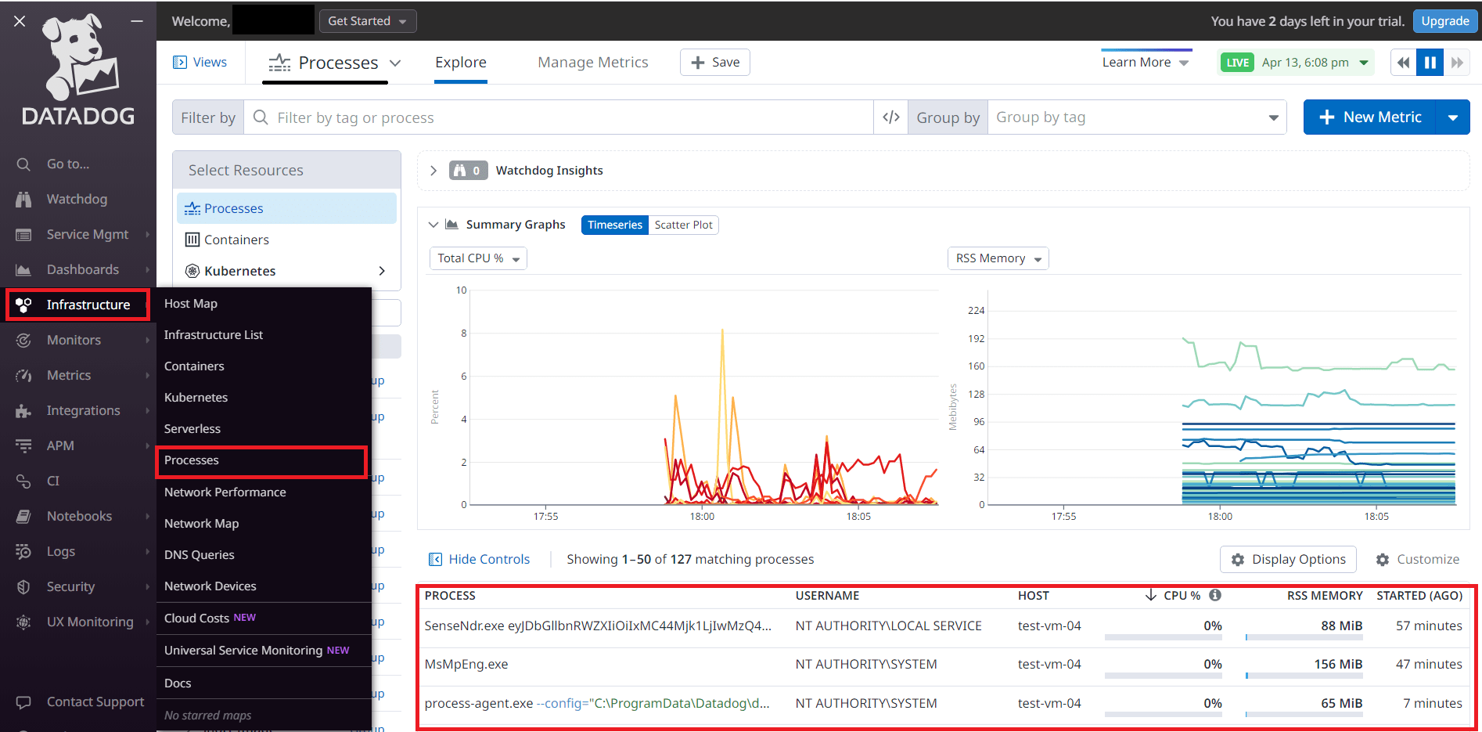Switch to the Explore tab
Viewport: 1482px width, 732px height.
tap(461, 63)
